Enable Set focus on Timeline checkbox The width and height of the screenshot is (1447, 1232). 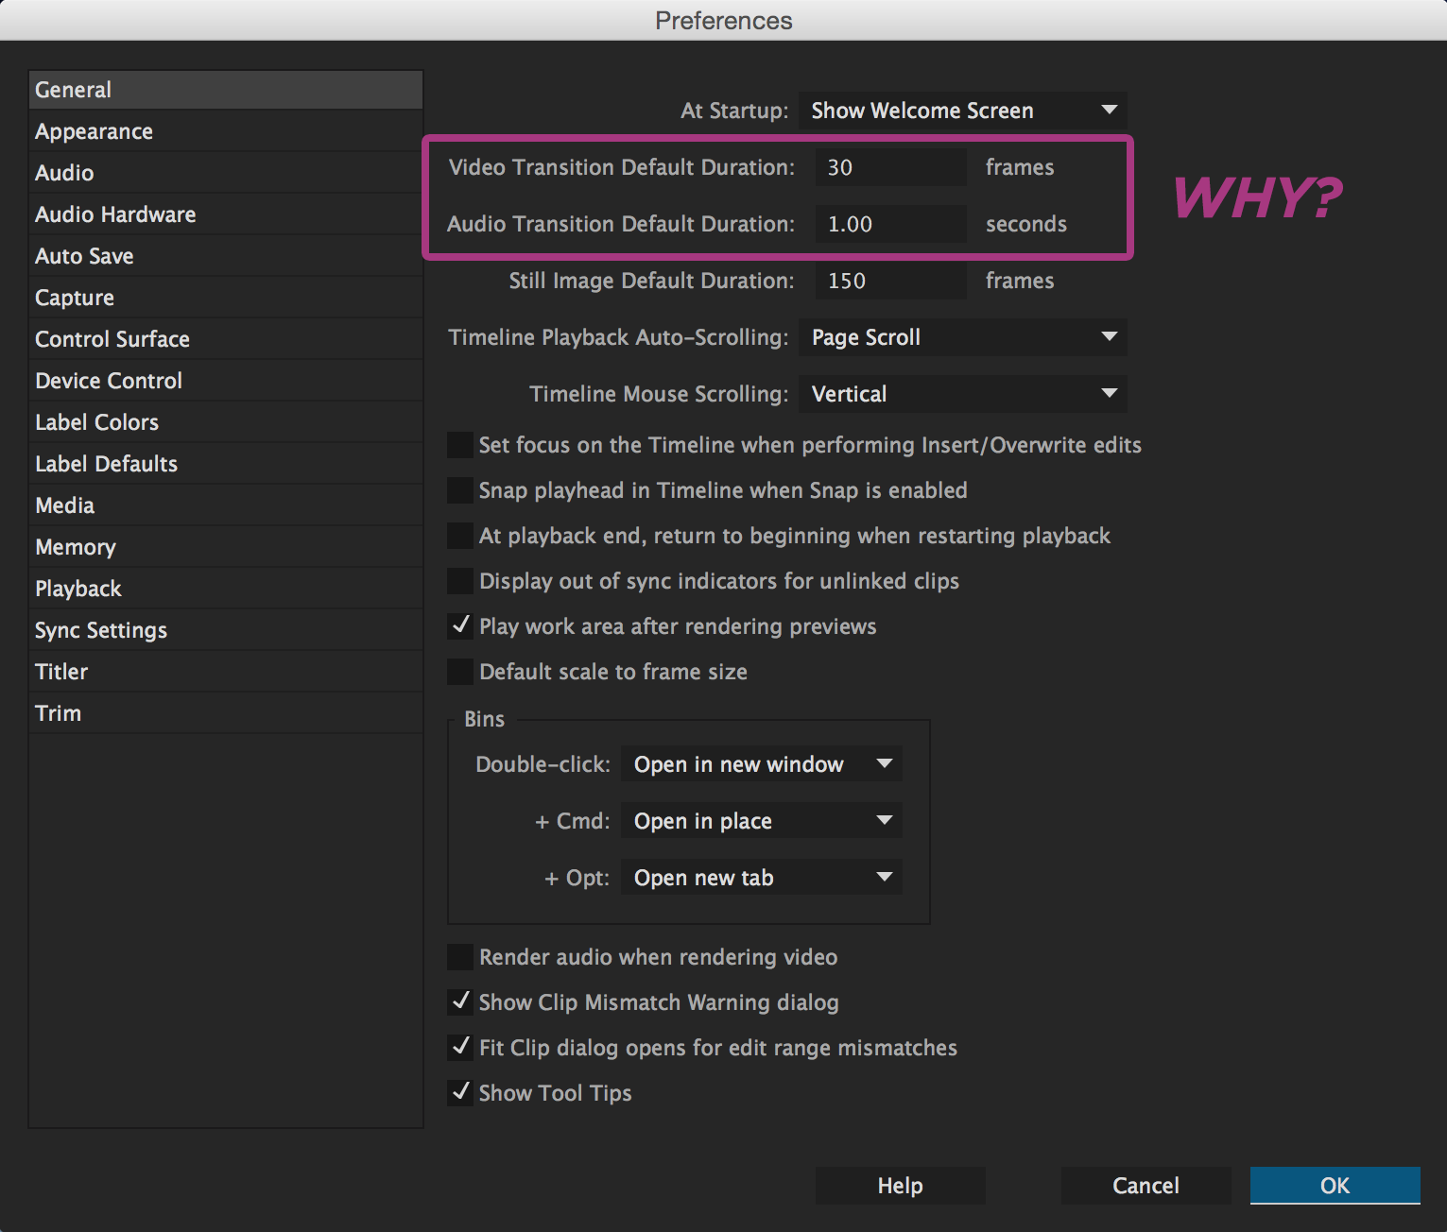click(460, 445)
